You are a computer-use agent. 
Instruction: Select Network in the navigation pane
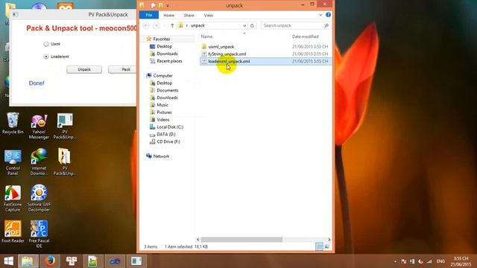161,156
